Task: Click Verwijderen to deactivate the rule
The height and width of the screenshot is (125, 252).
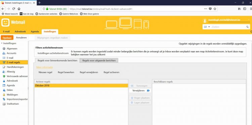Action: coord(140,90)
